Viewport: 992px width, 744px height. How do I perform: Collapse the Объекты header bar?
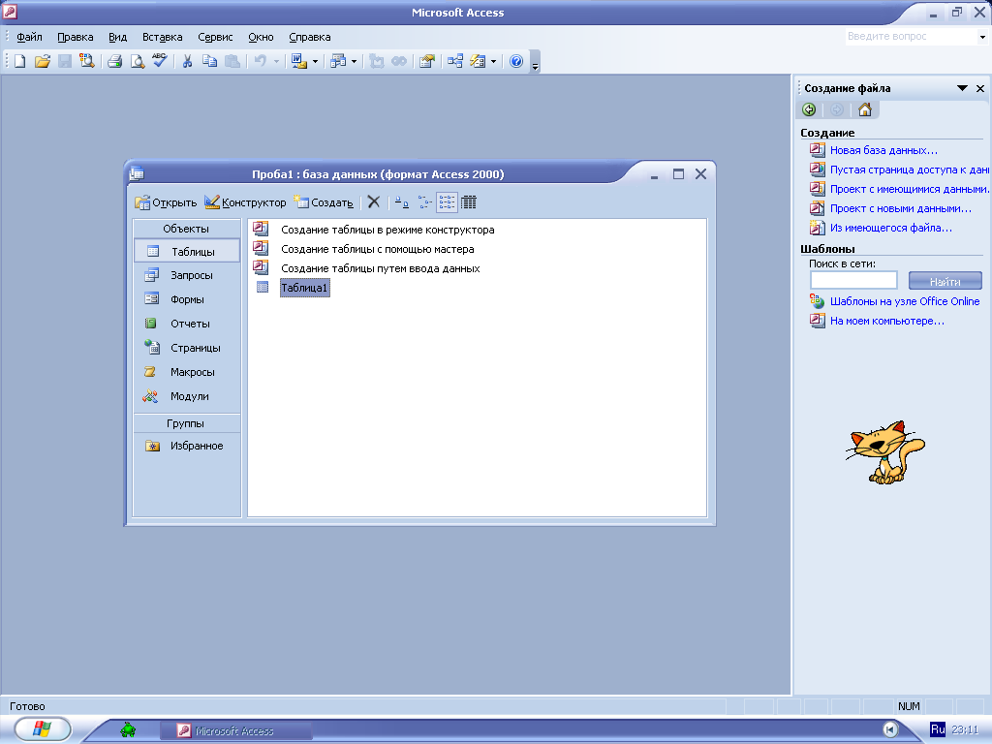click(x=187, y=229)
